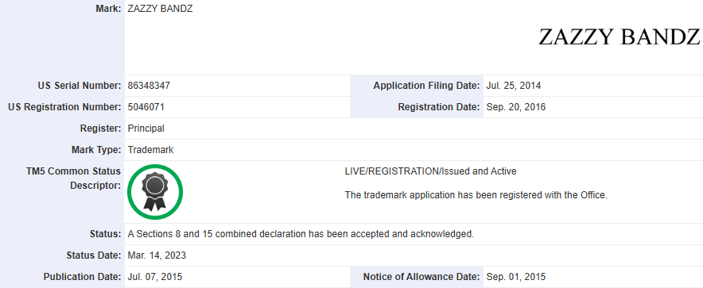Click the Register value Principal
This screenshot has width=703, height=288.
(146, 129)
